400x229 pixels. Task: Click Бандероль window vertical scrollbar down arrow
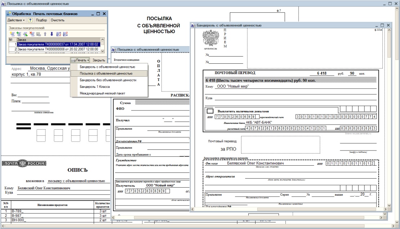tap(389, 205)
